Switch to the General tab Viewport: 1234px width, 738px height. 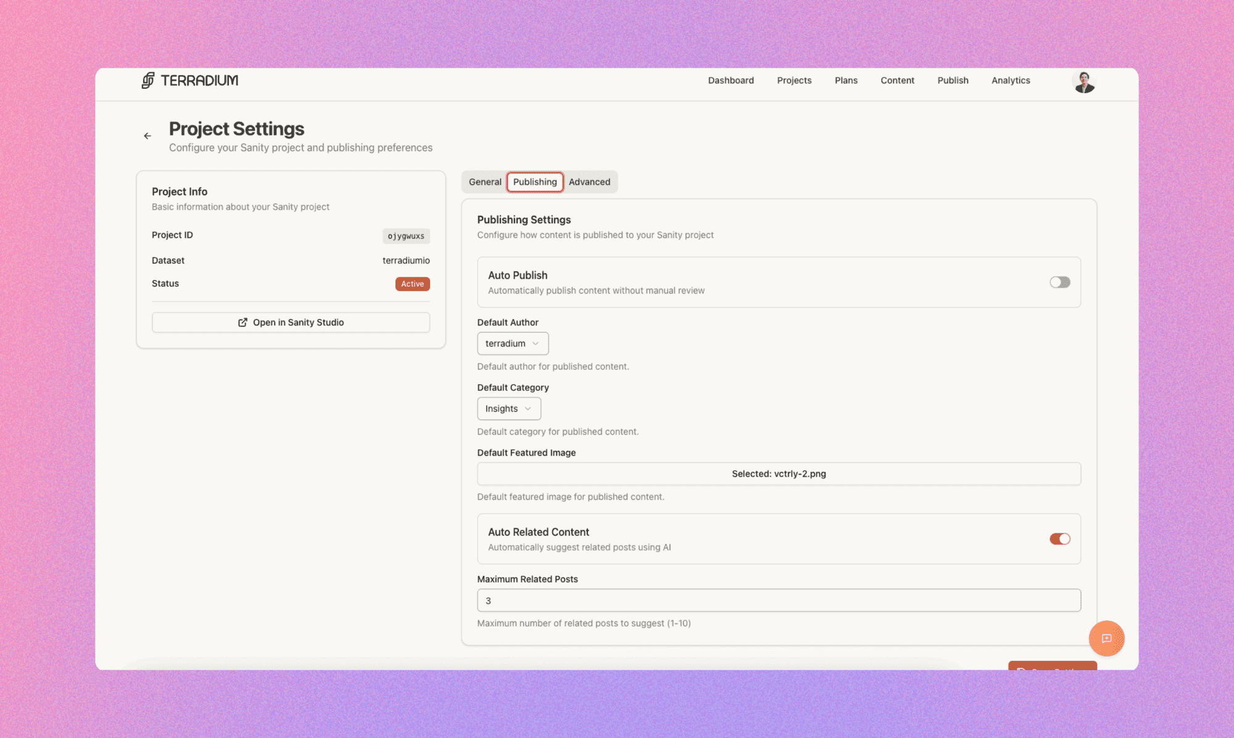484,181
